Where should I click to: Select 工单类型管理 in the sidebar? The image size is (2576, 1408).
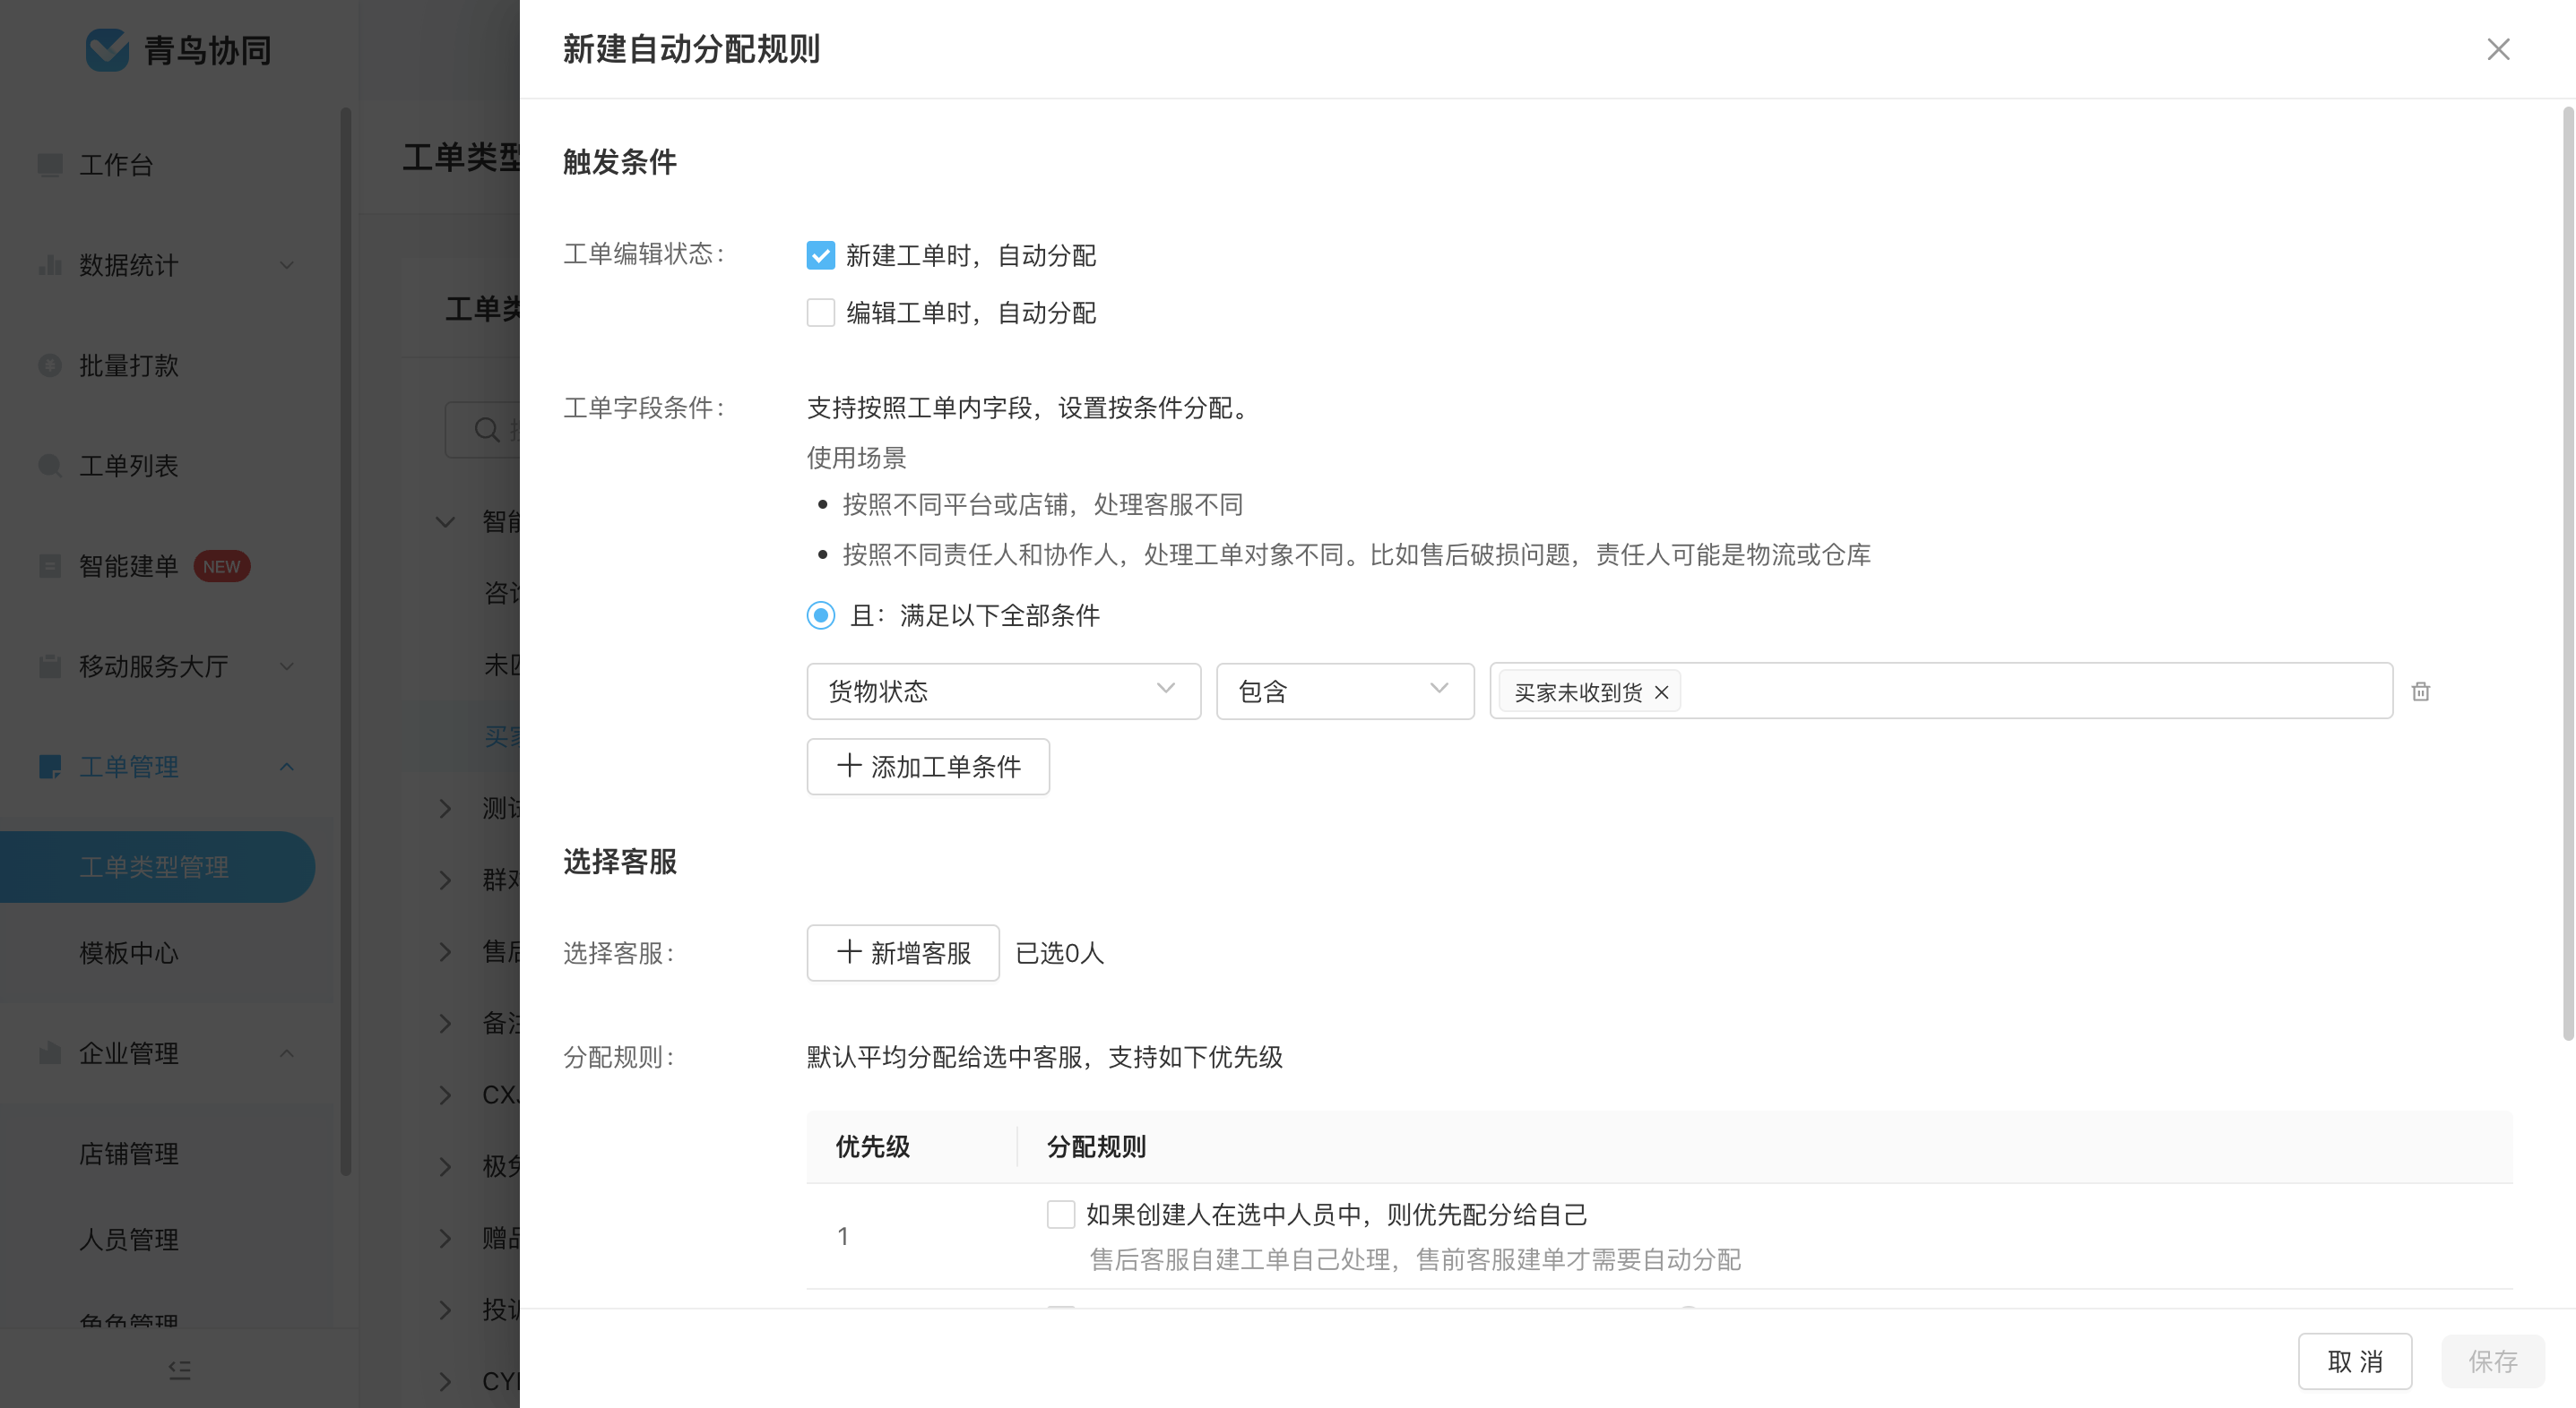pos(157,866)
